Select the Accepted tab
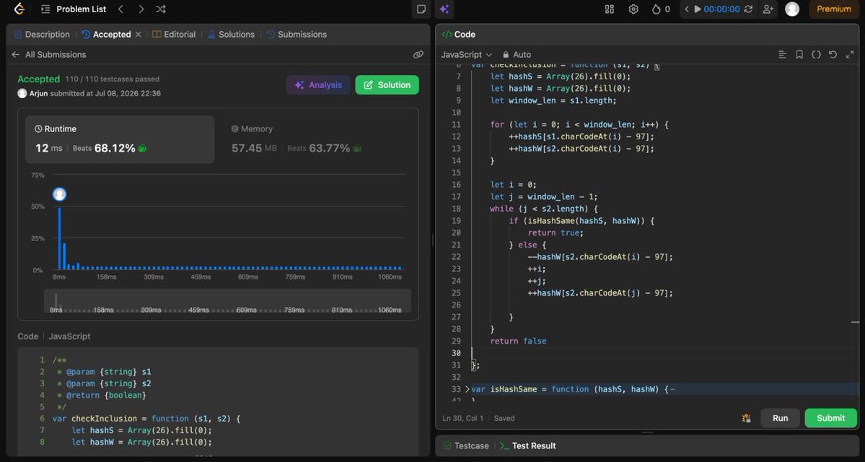The image size is (865, 462). [x=107, y=34]
